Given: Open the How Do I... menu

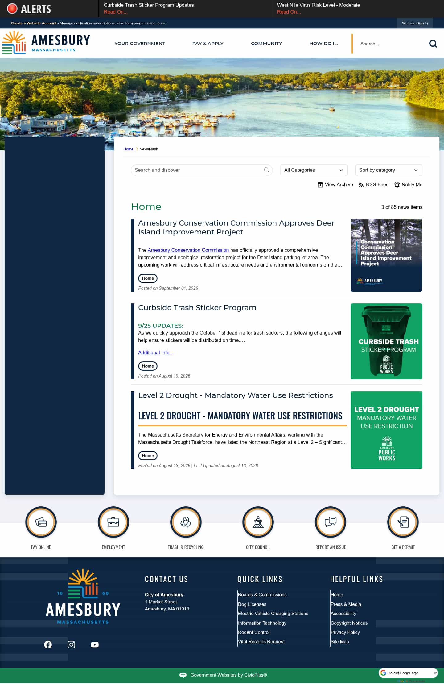Looking at the screenshot, I should coord(323,44).
